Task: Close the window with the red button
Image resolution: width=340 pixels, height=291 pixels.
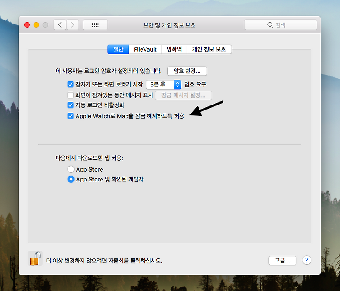Action: 27,25
